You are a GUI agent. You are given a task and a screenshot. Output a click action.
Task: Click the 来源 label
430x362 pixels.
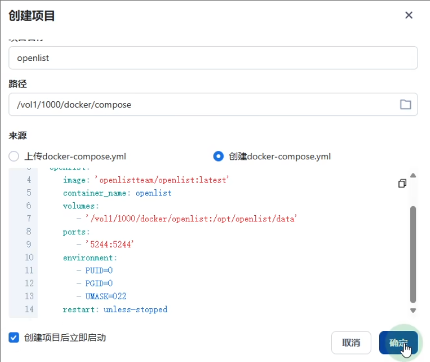pos(18,136)
